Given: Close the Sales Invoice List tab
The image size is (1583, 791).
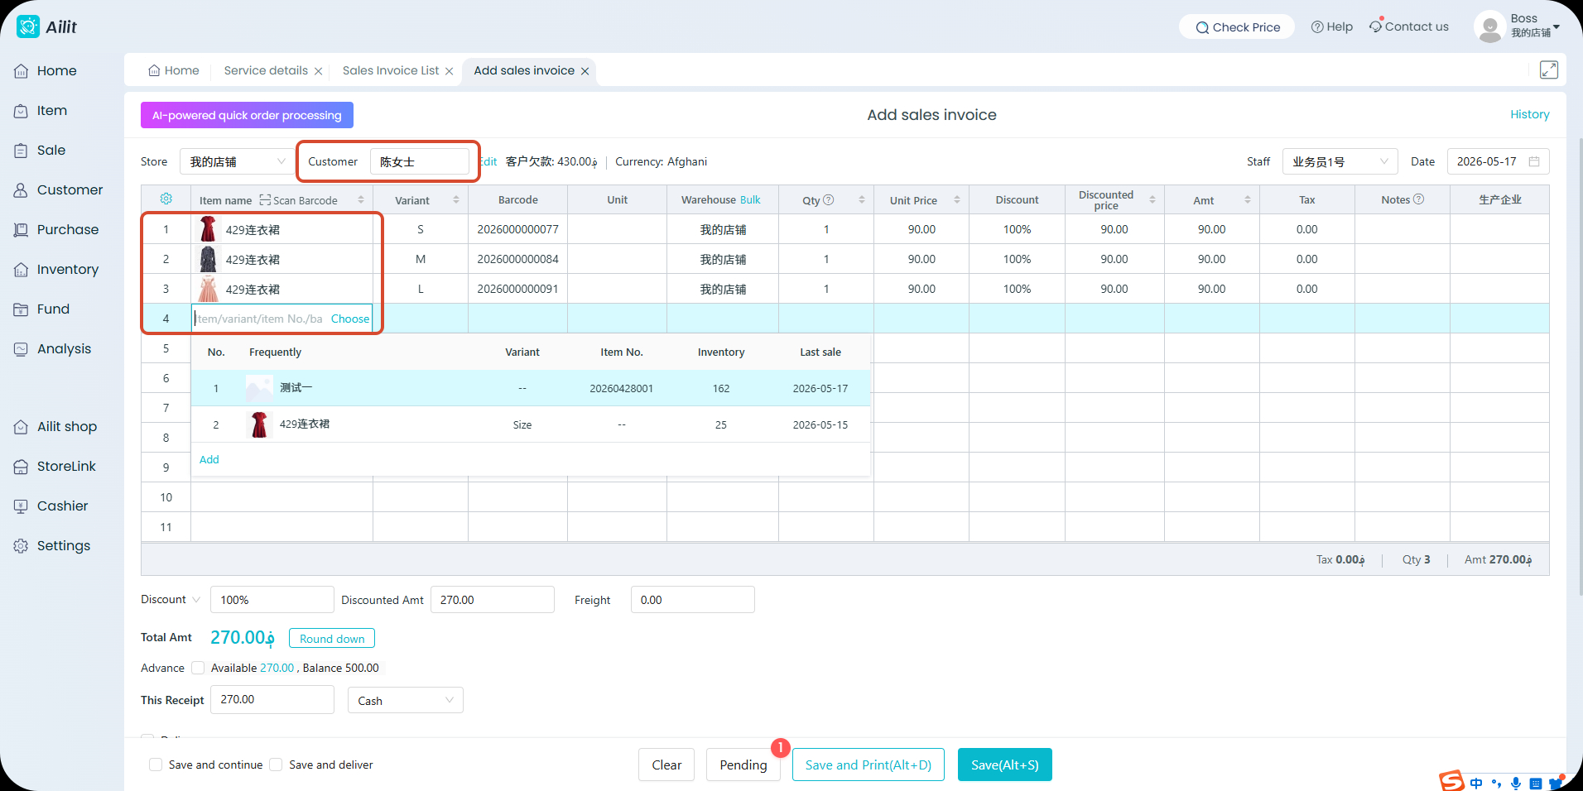Looking at the screenshot, I should tap(449, 71).
